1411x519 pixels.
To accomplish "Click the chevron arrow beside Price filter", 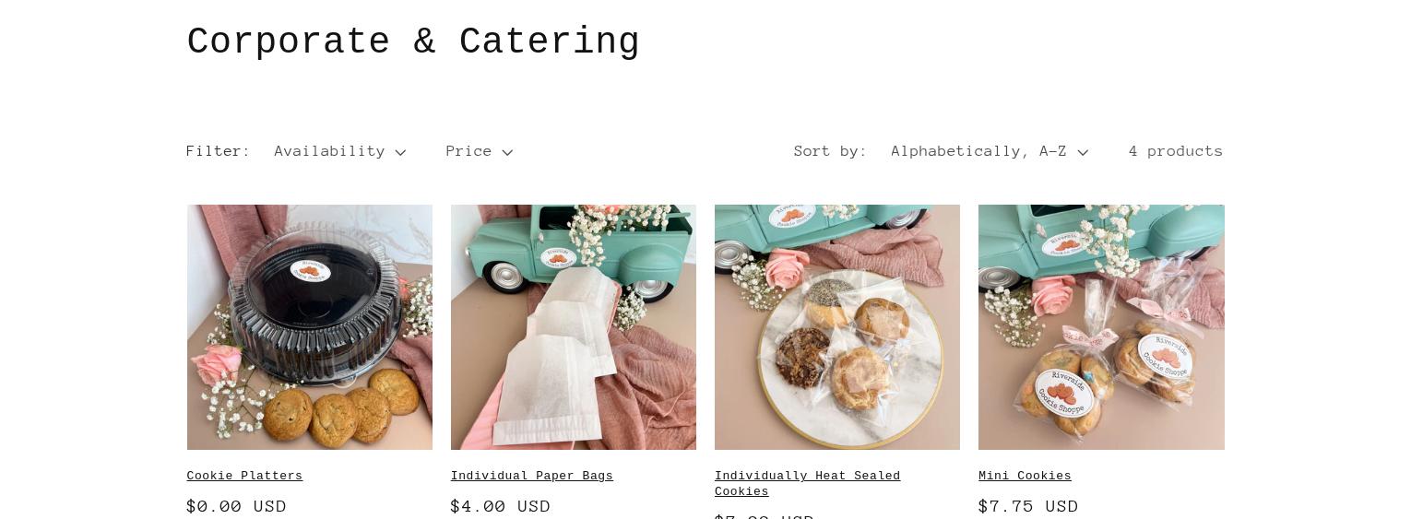I will [x=507, y=152].
